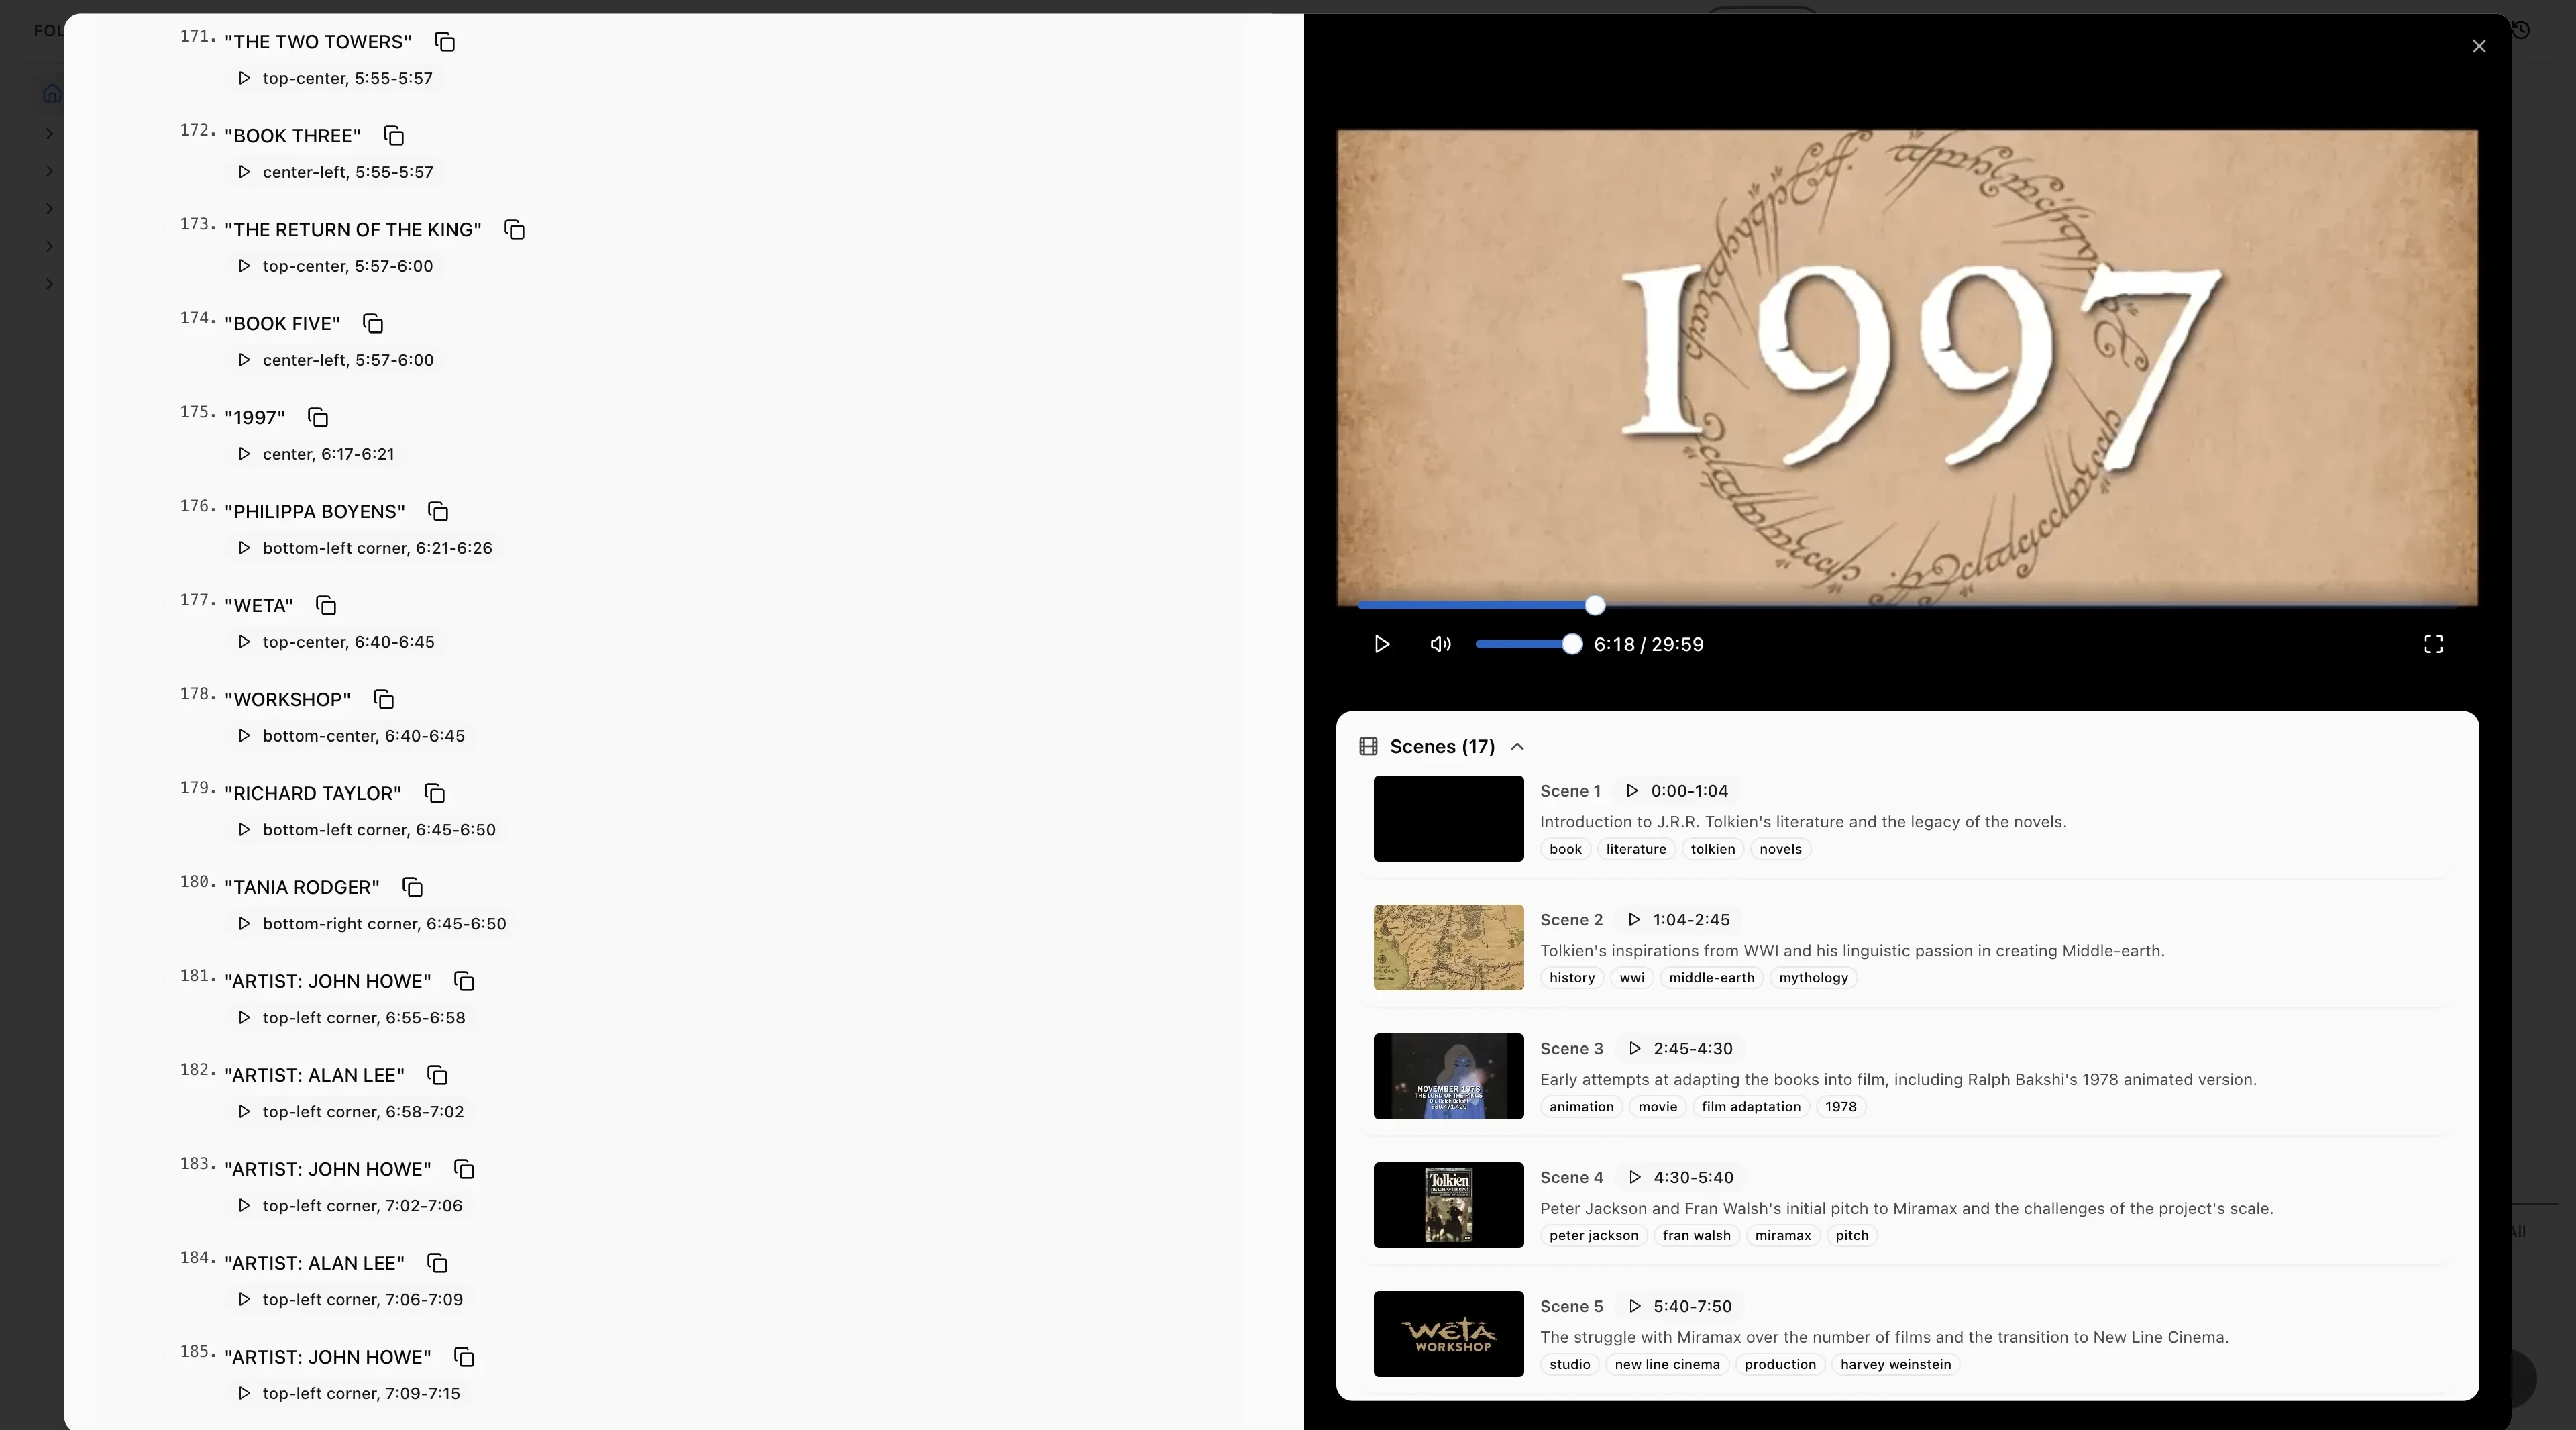
Task: Expand the first folder in the sidebar
Action: (49, 134)
